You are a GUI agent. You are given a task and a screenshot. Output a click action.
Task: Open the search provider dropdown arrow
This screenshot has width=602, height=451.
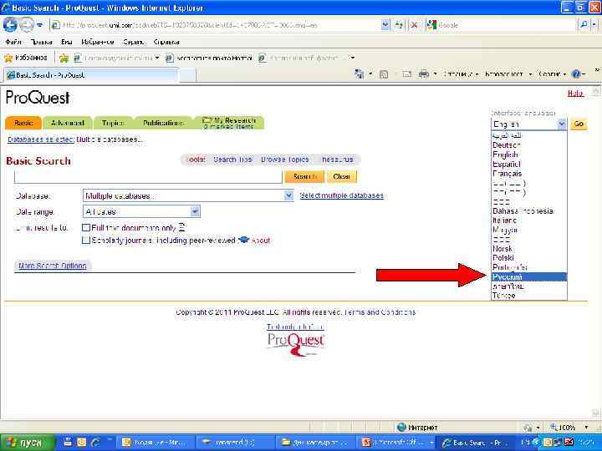point(594,25)
